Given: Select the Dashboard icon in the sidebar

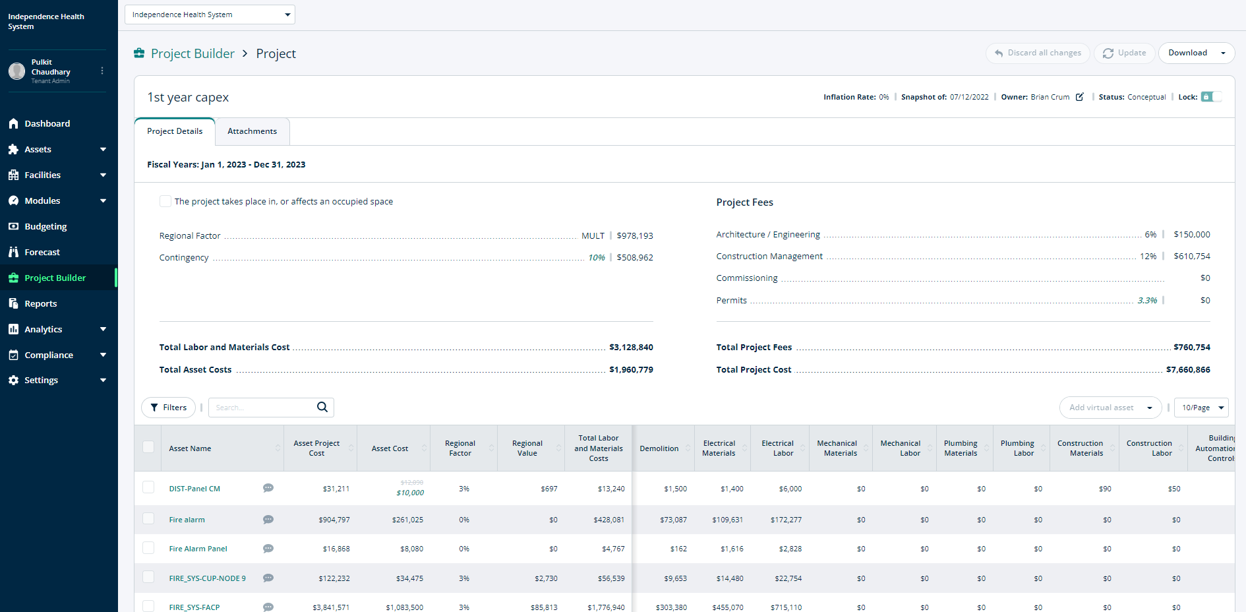Looking at the screenshot, I should tap(13, 123).
